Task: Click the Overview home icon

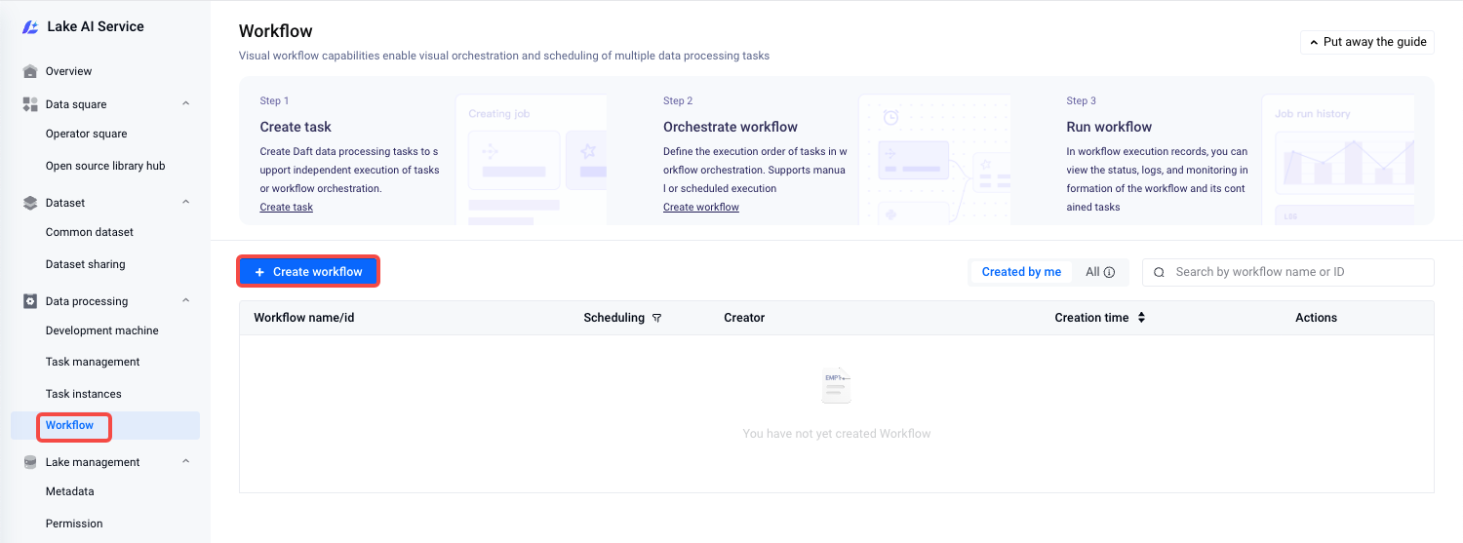Action: pos(30,71)
